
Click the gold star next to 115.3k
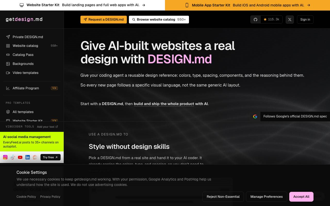(265, 20)
